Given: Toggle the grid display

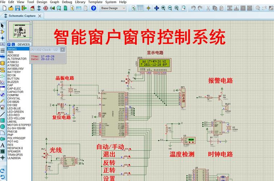Looking at the screenshot, I should pos(140,8).
